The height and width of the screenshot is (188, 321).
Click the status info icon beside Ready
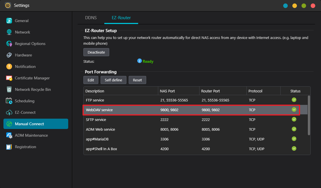point(140,61)
